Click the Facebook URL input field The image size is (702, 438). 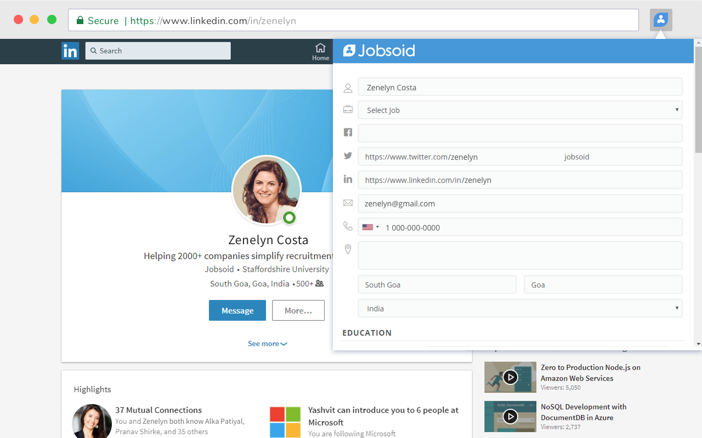519,133
